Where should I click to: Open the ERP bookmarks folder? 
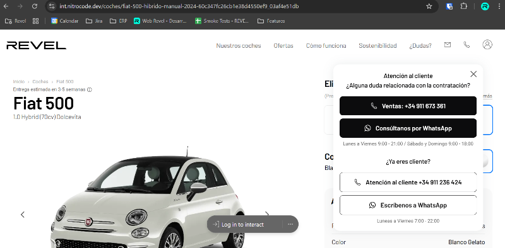click(x=118, y=21)
